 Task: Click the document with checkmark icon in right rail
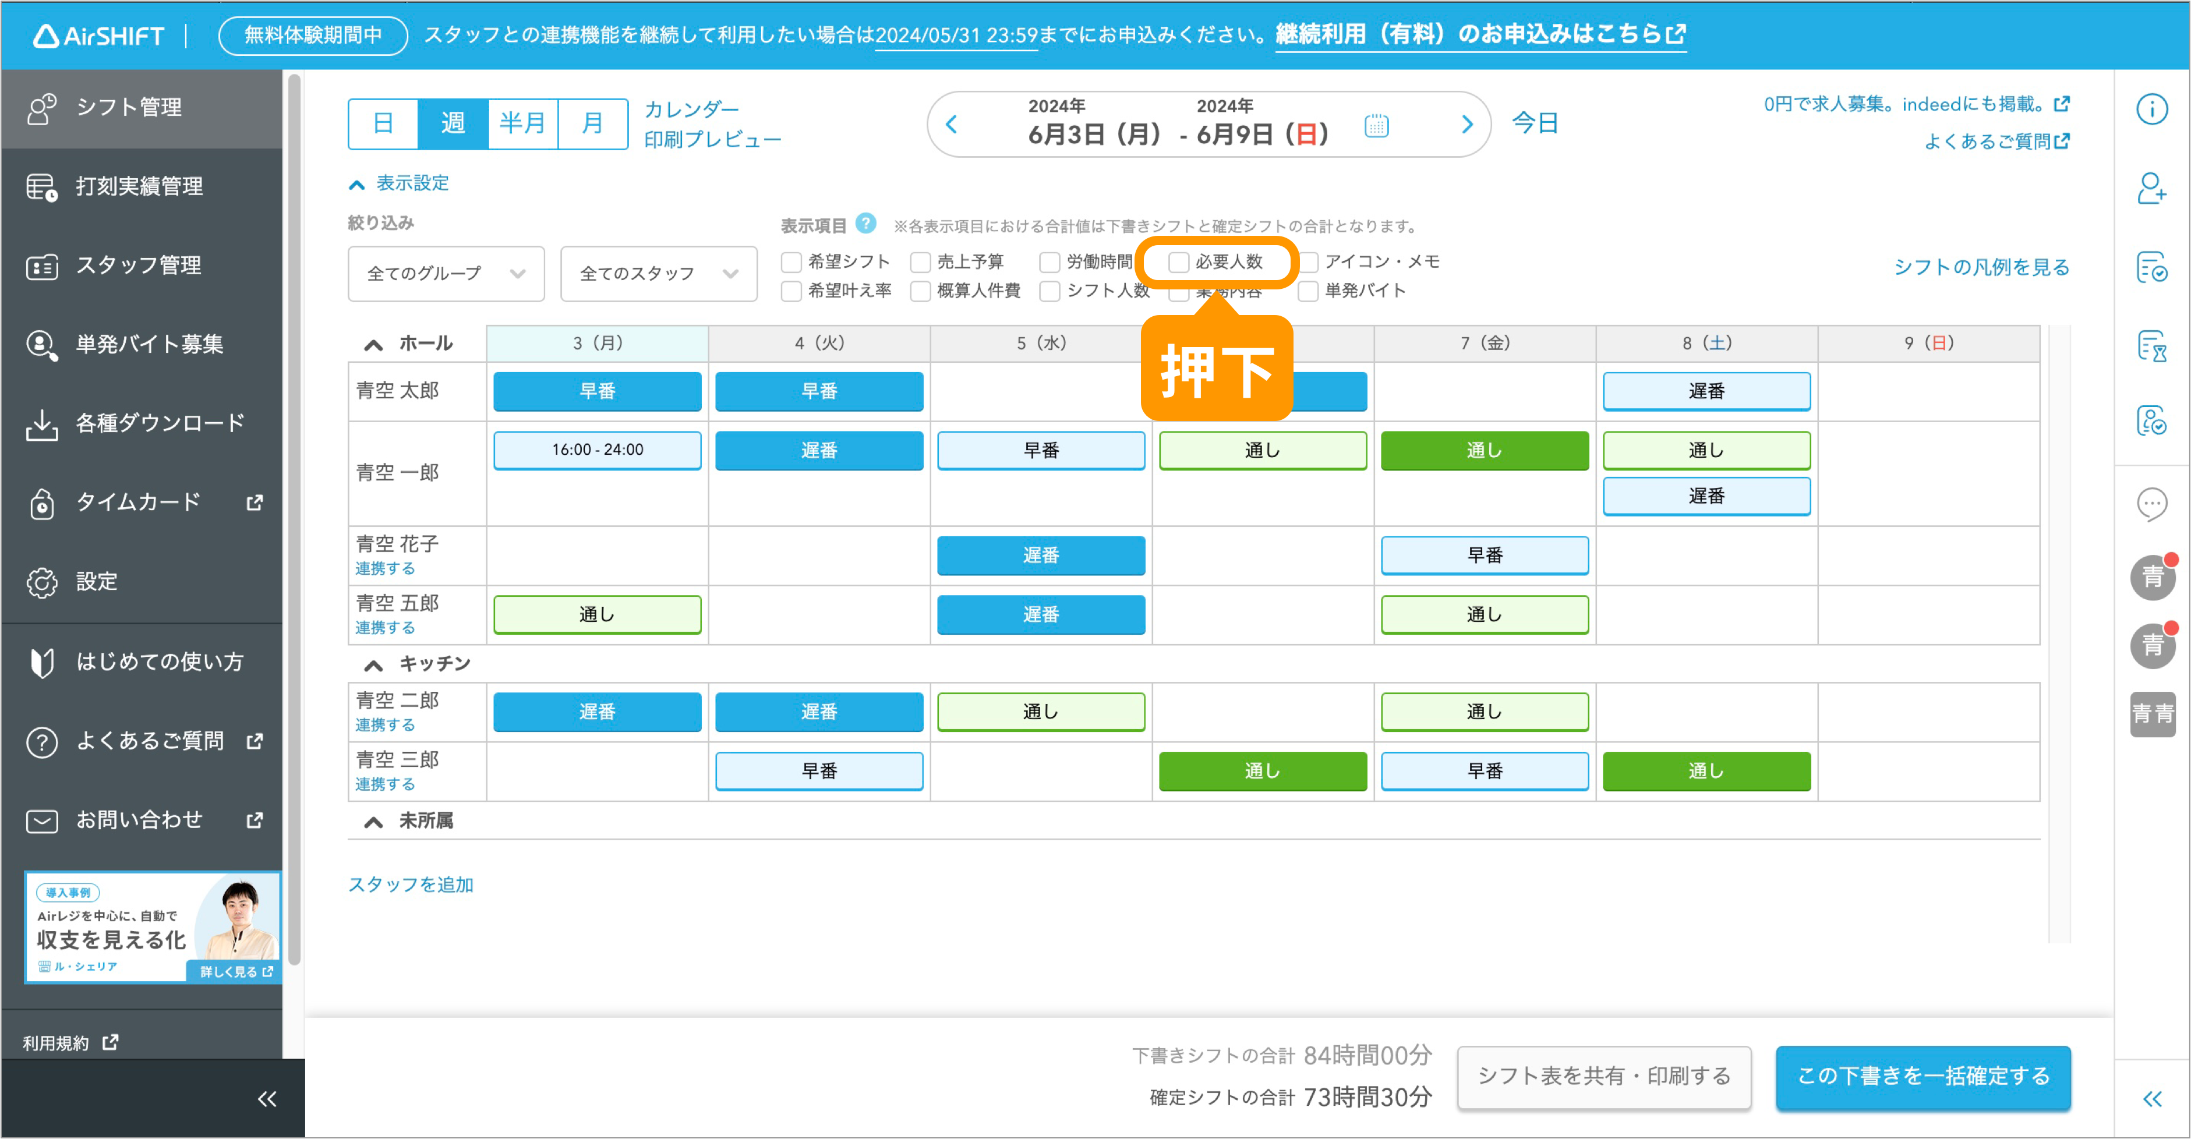click(x=2151, y=267)
